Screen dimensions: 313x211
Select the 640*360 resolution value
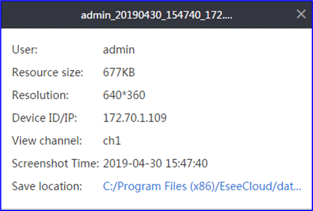[x=124, y=95]
